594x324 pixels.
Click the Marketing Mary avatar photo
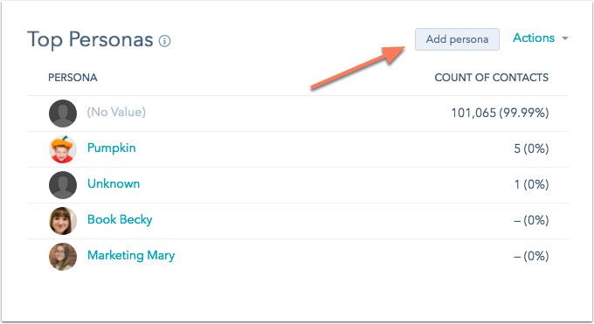[x=63, y=257]
